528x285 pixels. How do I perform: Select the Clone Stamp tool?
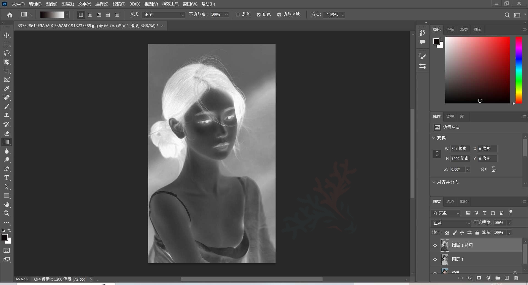7,115
